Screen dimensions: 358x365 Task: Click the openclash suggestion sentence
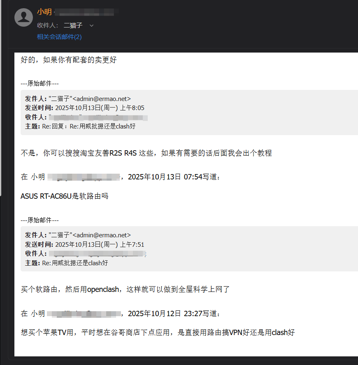125,289
